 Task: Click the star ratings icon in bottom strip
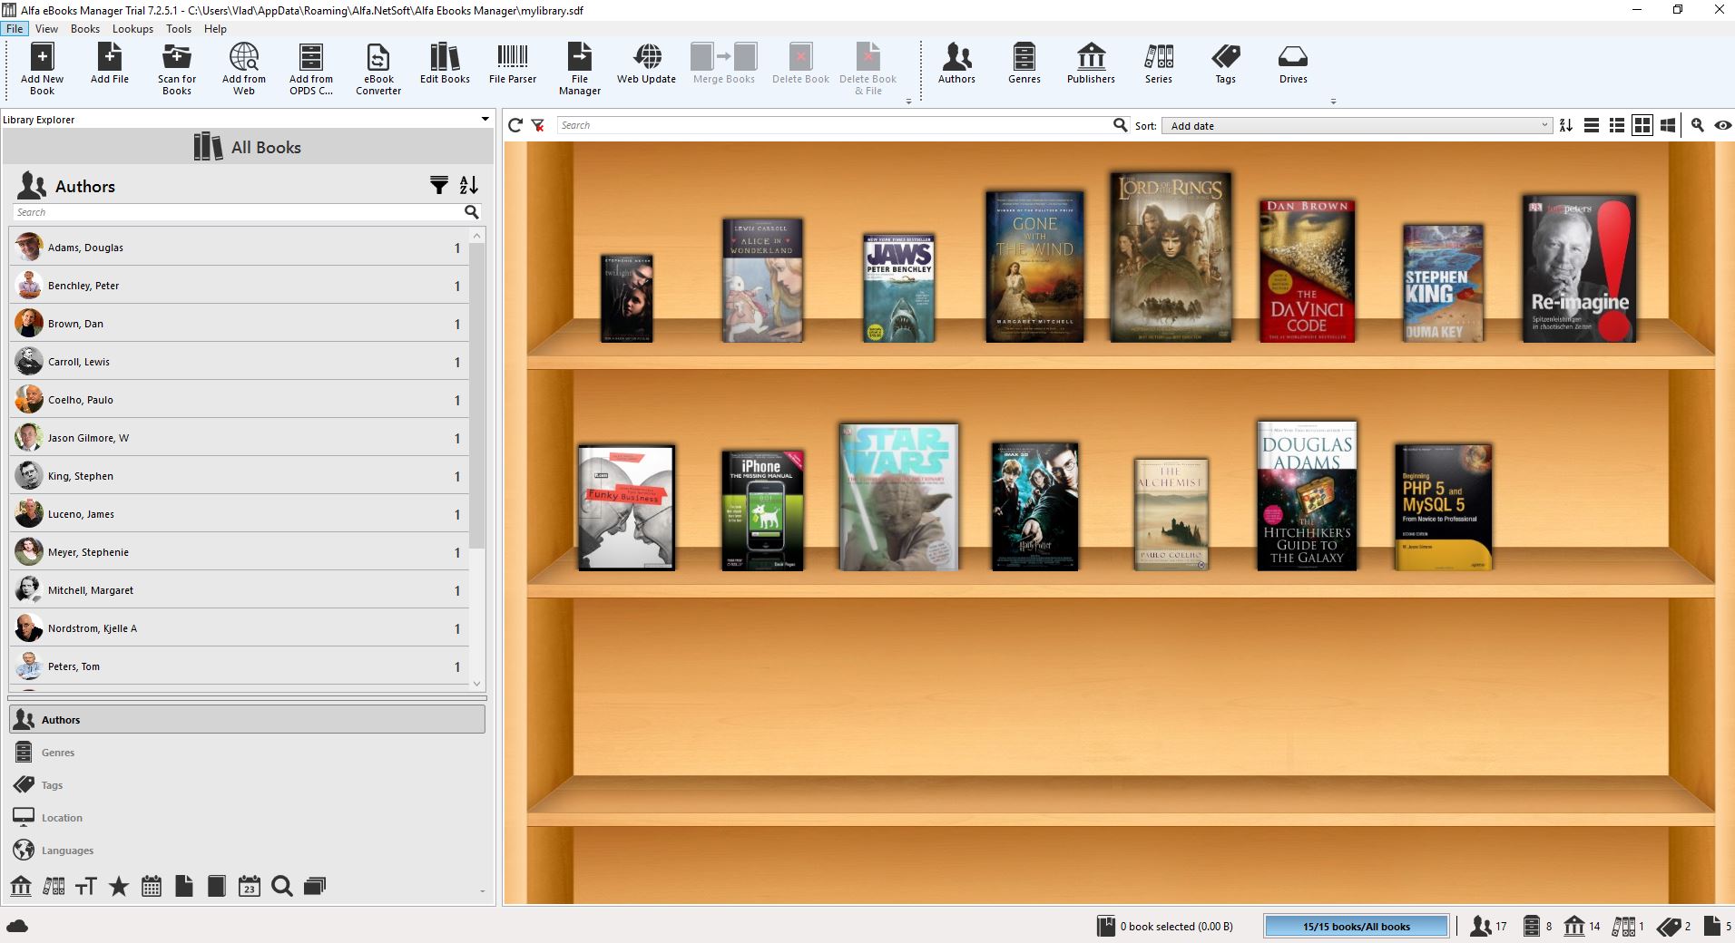pos(119,886)
